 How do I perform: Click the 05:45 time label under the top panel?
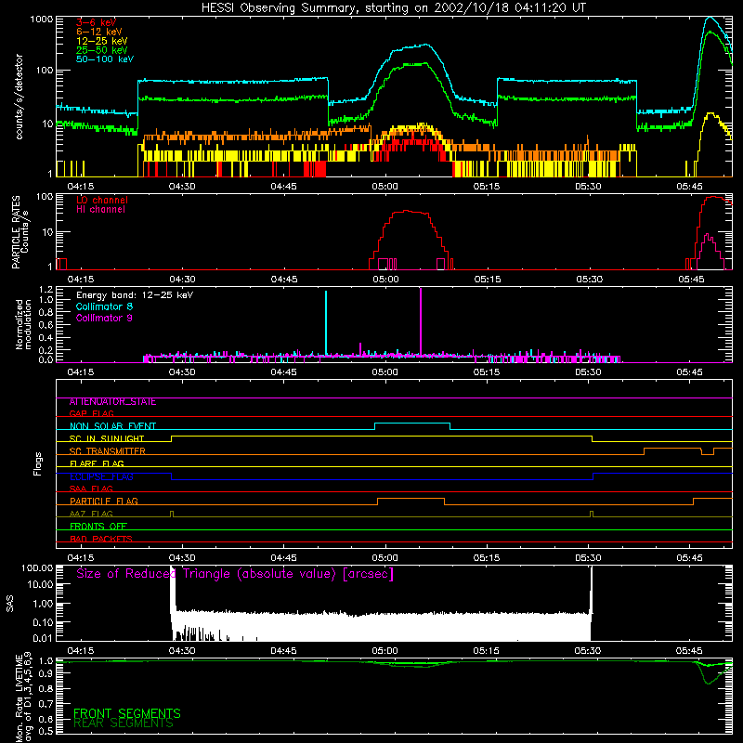coord(689,187)
